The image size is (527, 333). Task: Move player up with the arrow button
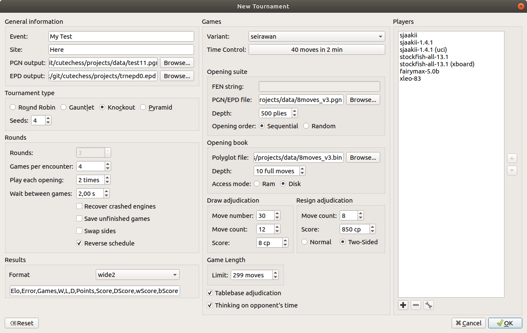click(x=512, y=158)
